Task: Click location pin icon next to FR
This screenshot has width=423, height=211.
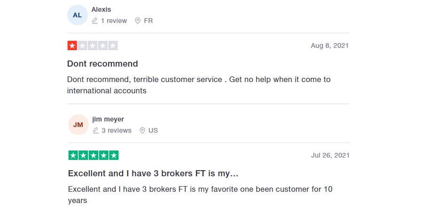Action: [x=138, y=21]
